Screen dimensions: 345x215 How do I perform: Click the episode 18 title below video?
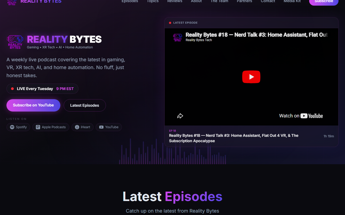tap(234, 138)
